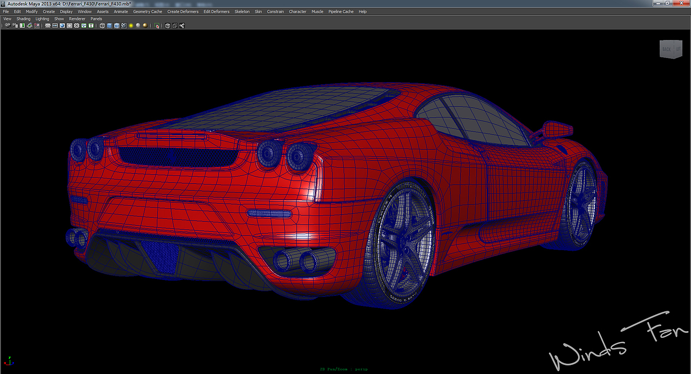The image size is (691, 374).
Task: Toggle the Safe Title icon
Action: [x=91, y=25]
